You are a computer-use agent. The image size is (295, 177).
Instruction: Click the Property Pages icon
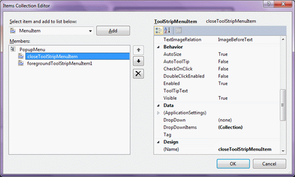coord(178,30)
